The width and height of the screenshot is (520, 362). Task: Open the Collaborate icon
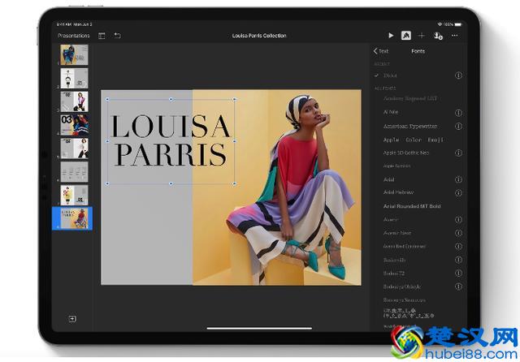coord(438,36)
